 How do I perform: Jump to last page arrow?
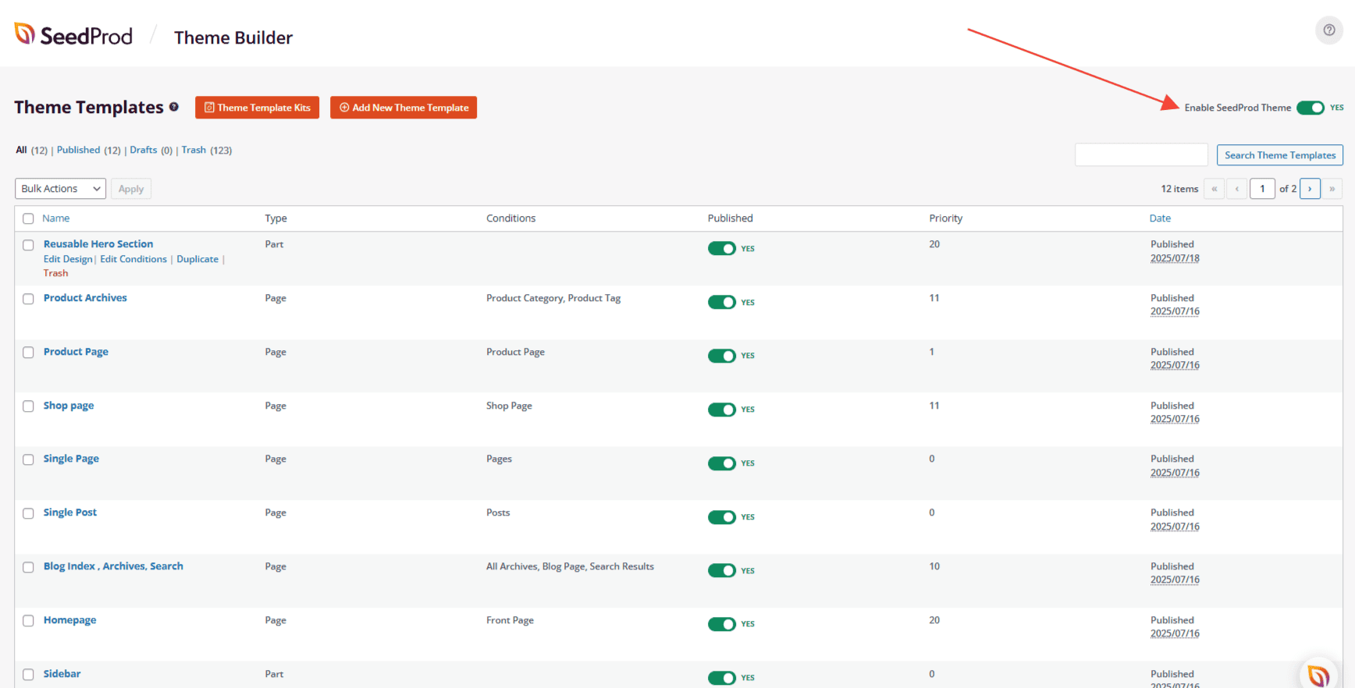1332,189
